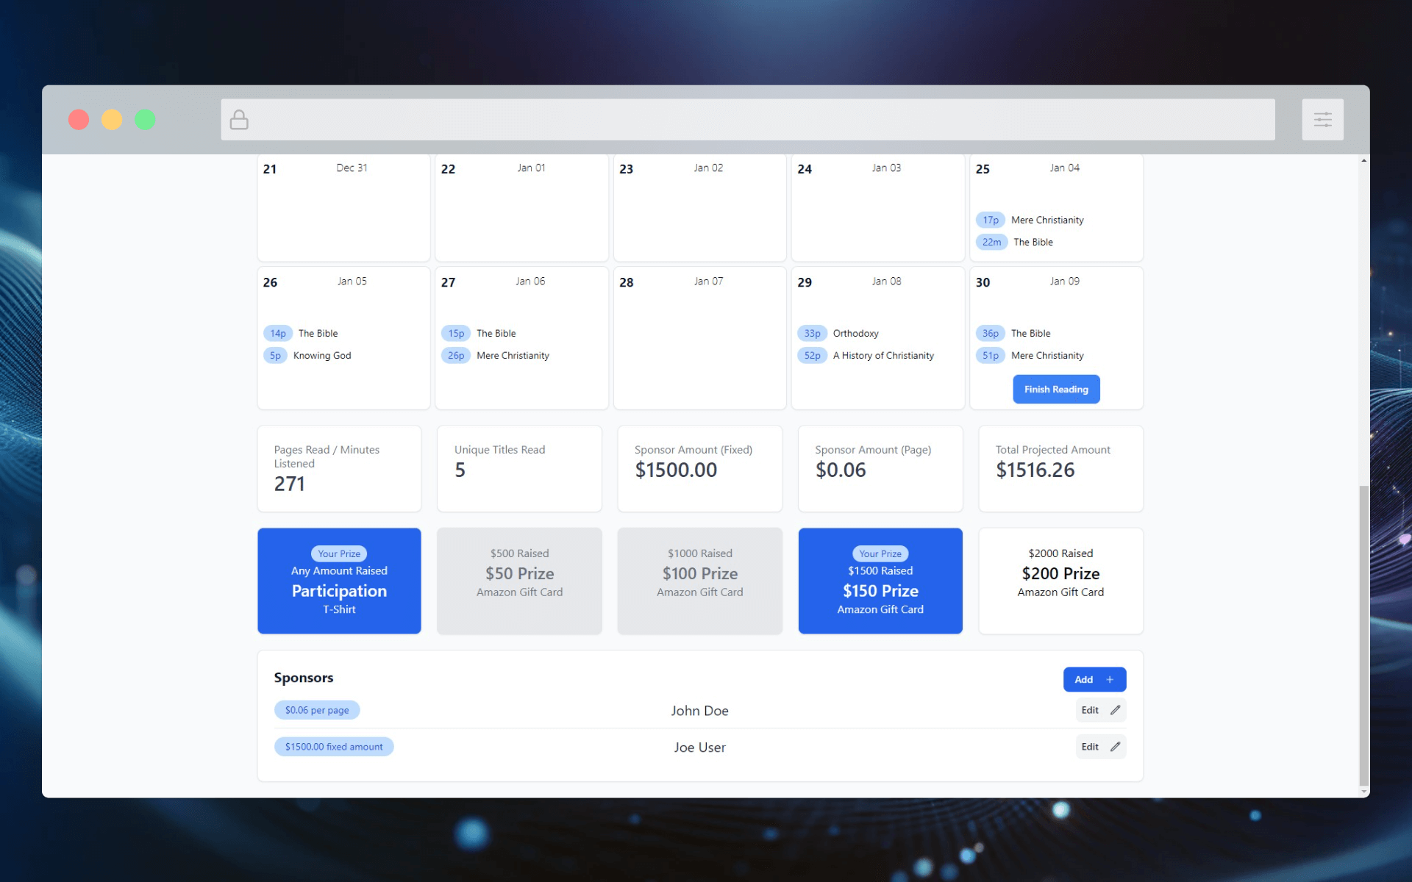1412x882 pixels.
Task: Select the $200 Prize card
Action: [1060, 581]
